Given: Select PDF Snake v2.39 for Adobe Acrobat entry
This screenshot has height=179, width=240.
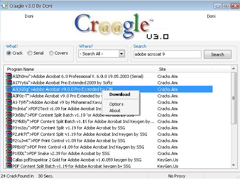Looking at the screenshot, I should pos(61,153).
